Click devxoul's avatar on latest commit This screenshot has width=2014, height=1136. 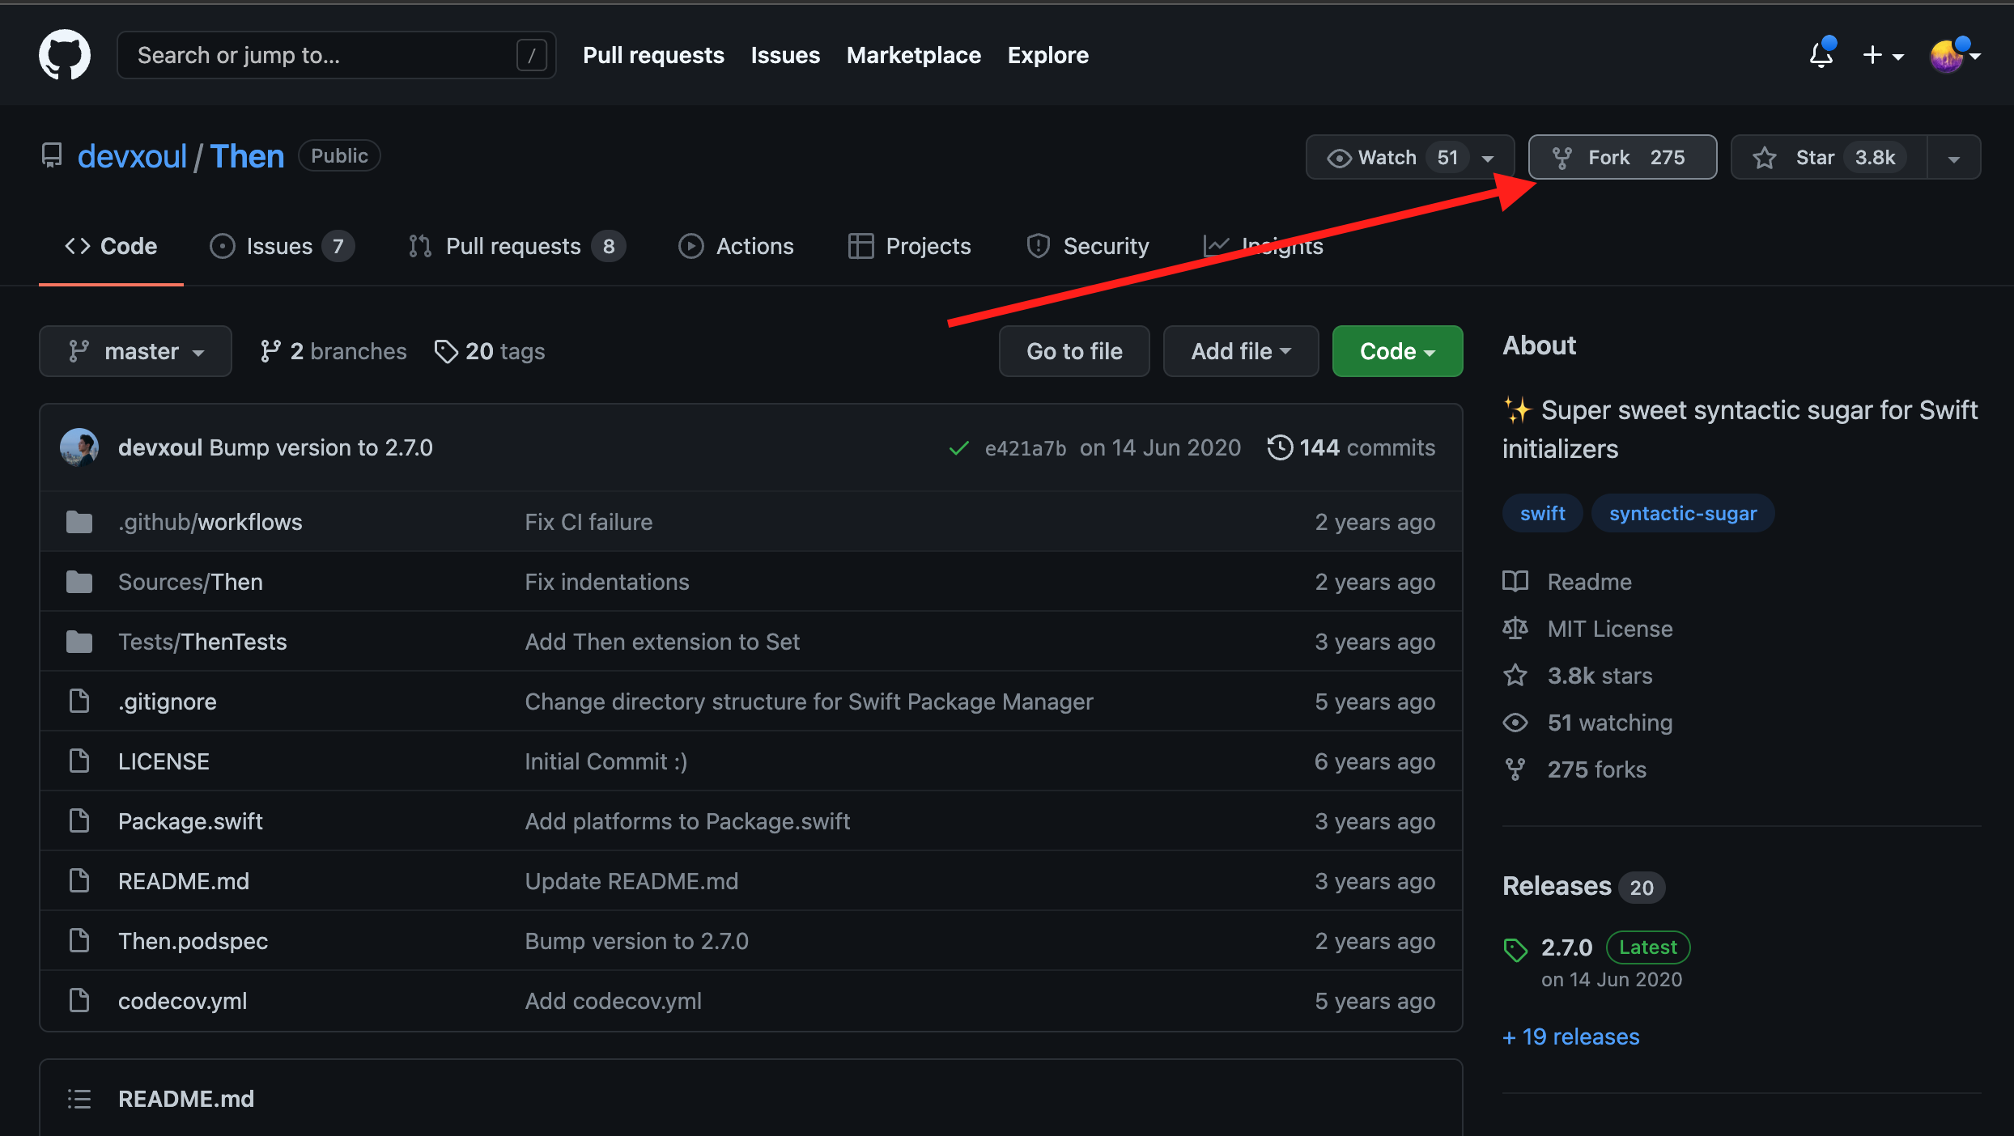click(79, 447)
